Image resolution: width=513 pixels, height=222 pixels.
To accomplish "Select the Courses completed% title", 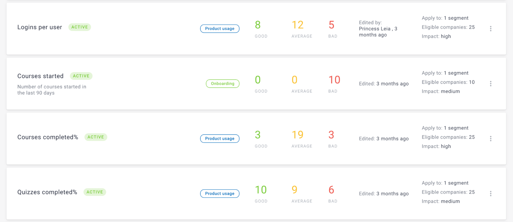I will pos(48,137).
